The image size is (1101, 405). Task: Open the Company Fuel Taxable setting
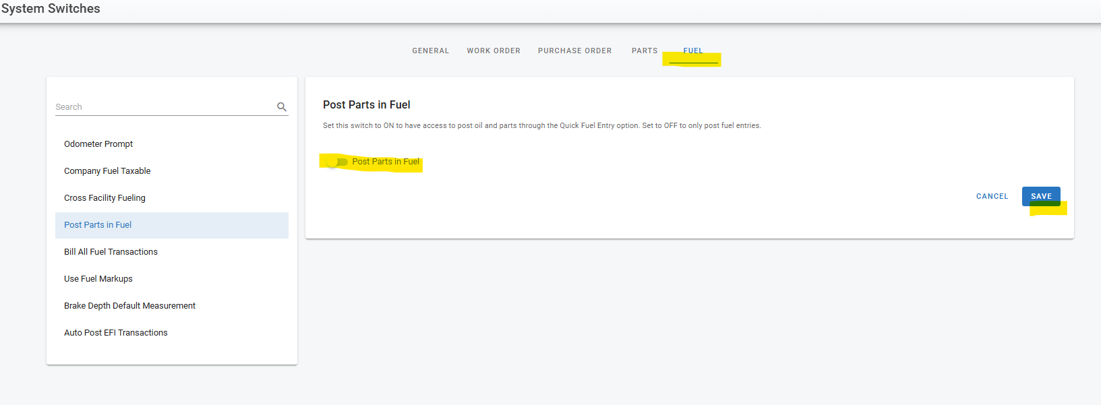point(107,171)
